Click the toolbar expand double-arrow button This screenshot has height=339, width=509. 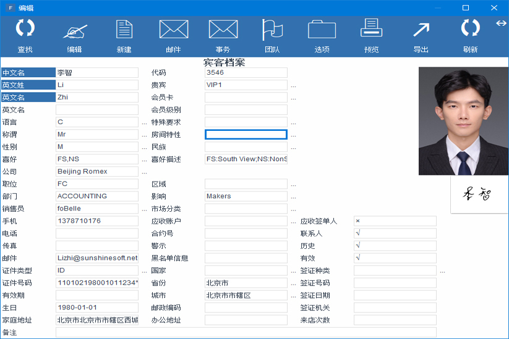coord(501,23)
